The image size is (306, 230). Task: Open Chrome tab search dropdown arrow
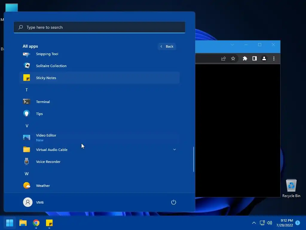pos(232,45)
